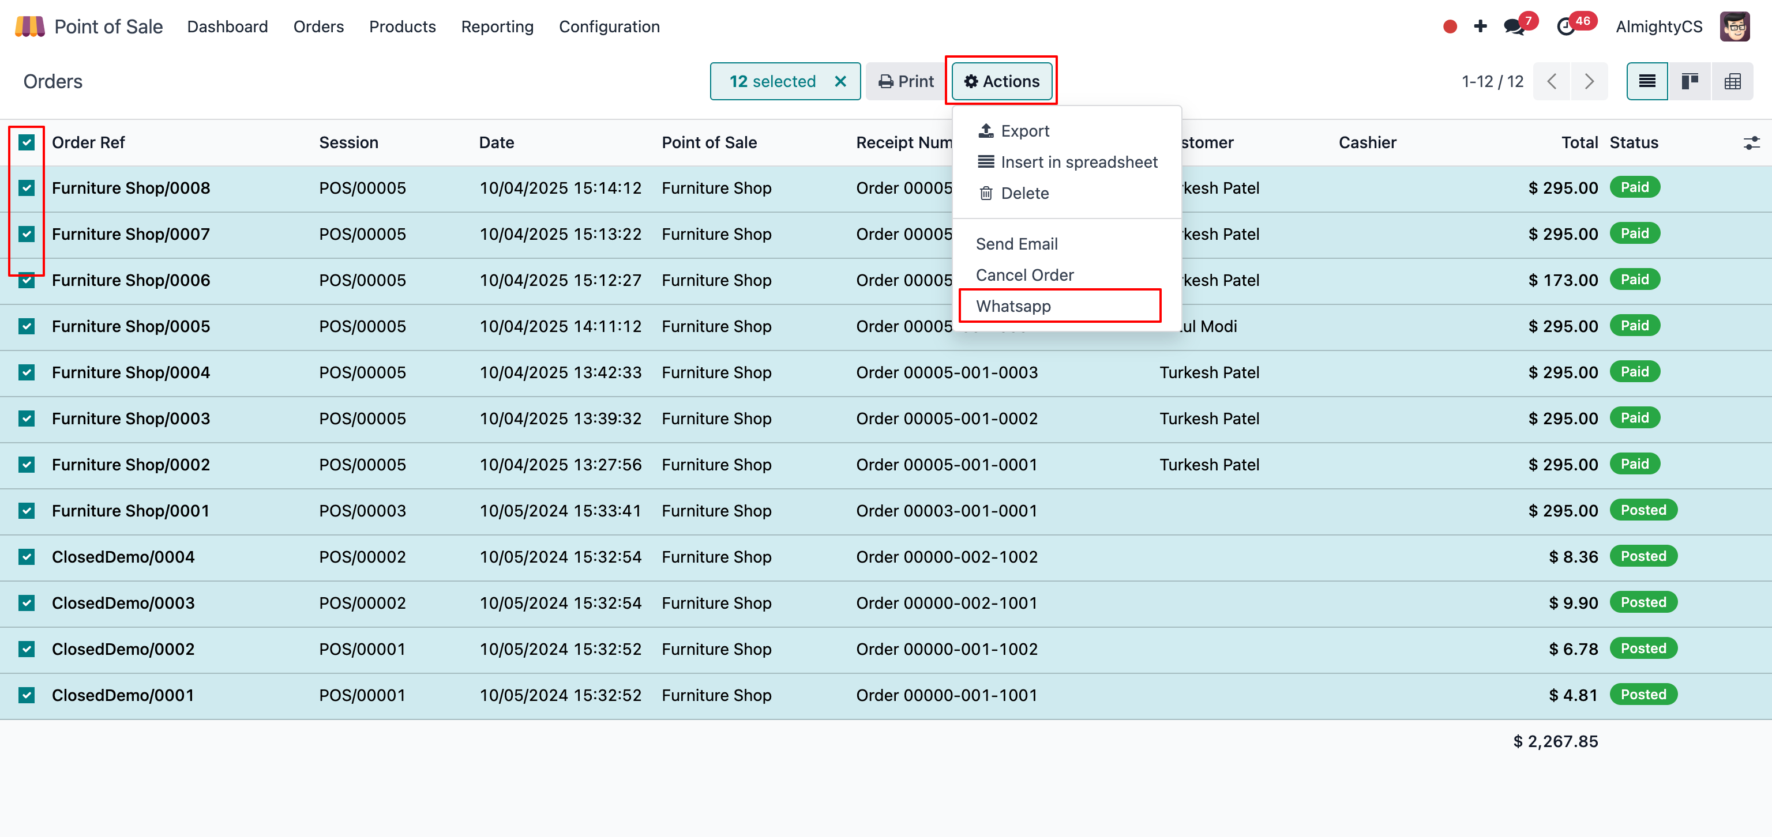Open the activities clock icon

click(x=1565, y=27)
